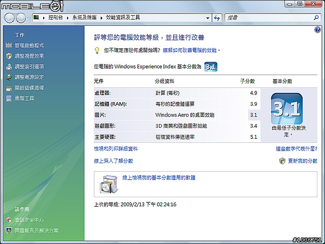Click the Back navigation arrow button
This screenshot has width=325, height=244.
click(x=9, y=18)
